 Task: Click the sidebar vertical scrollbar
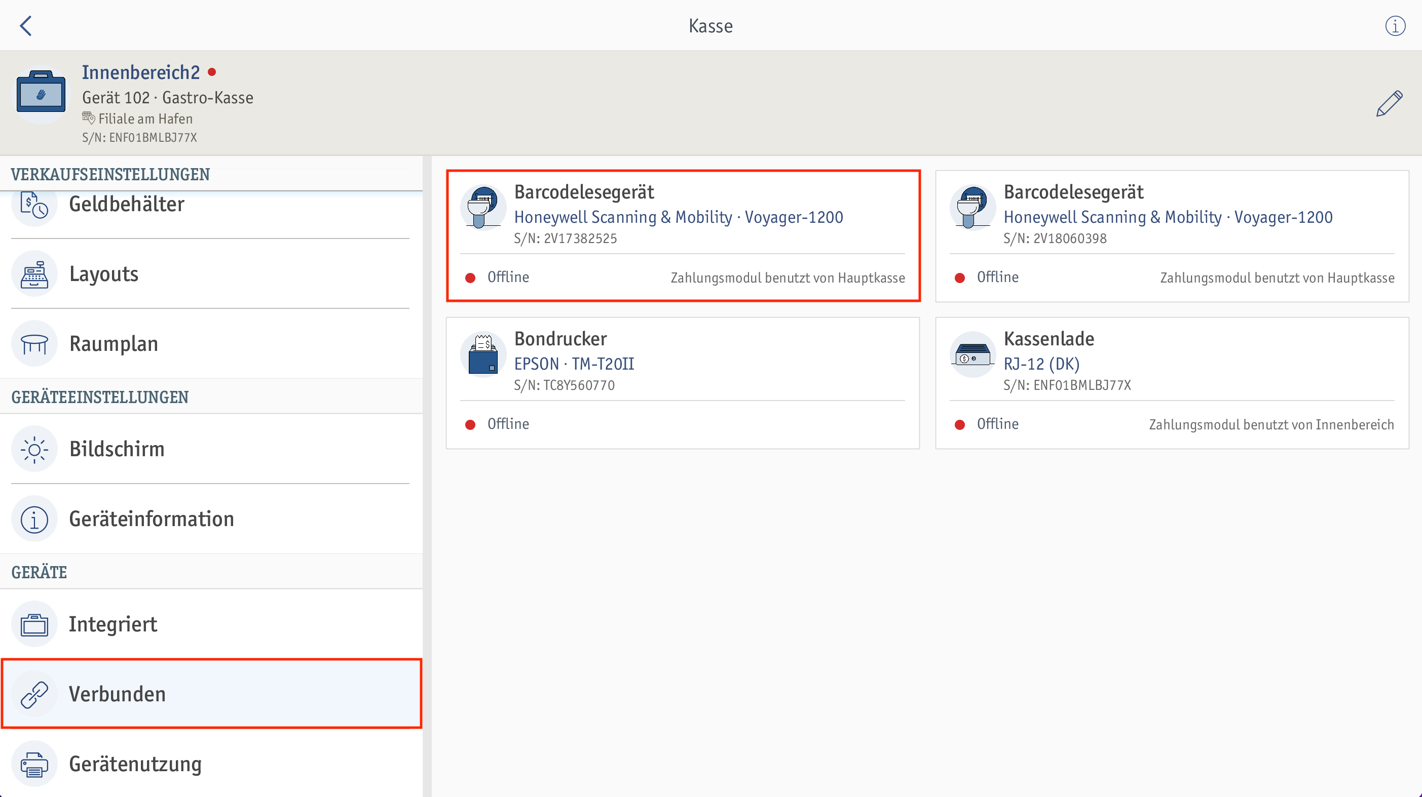coord(427,476)
